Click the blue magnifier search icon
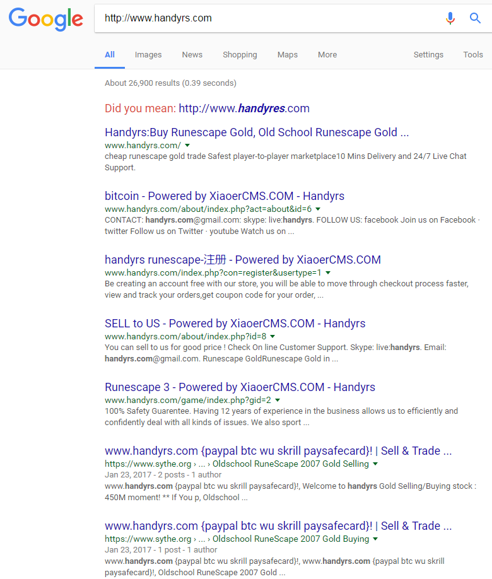Viewport: 492px width, 579px height. click(475, 18)
